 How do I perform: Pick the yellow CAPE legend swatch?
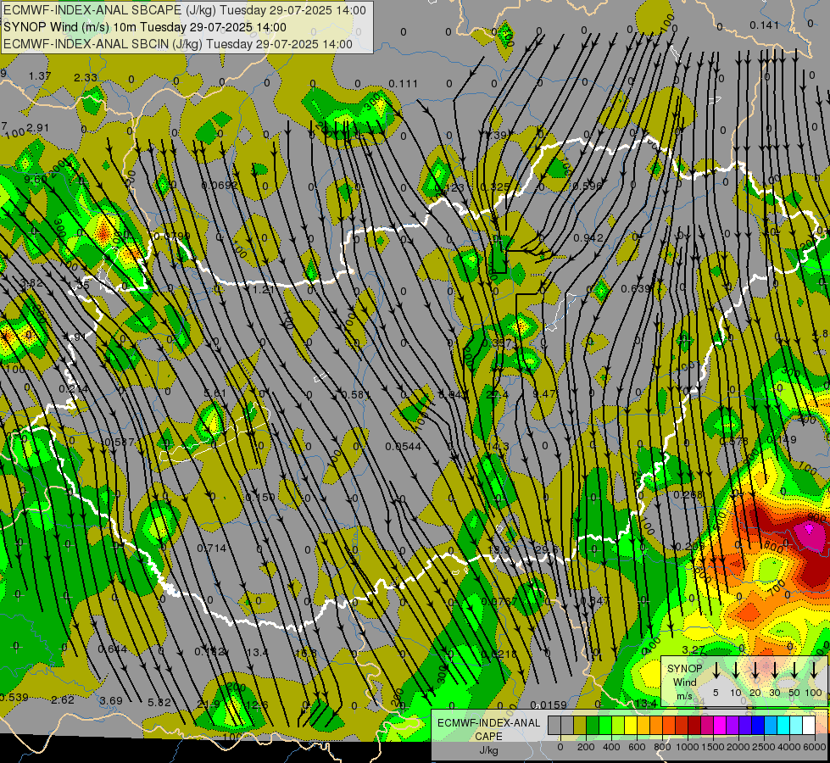(x=631, y=725)
